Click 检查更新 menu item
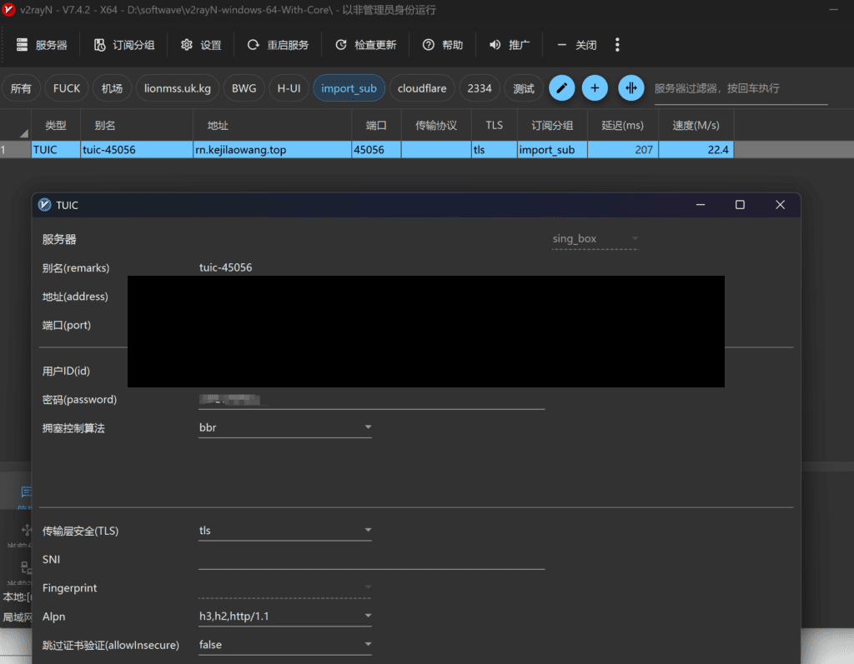 click(365, 45)
